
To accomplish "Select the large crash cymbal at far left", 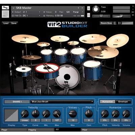I will [x=25, y=39].
